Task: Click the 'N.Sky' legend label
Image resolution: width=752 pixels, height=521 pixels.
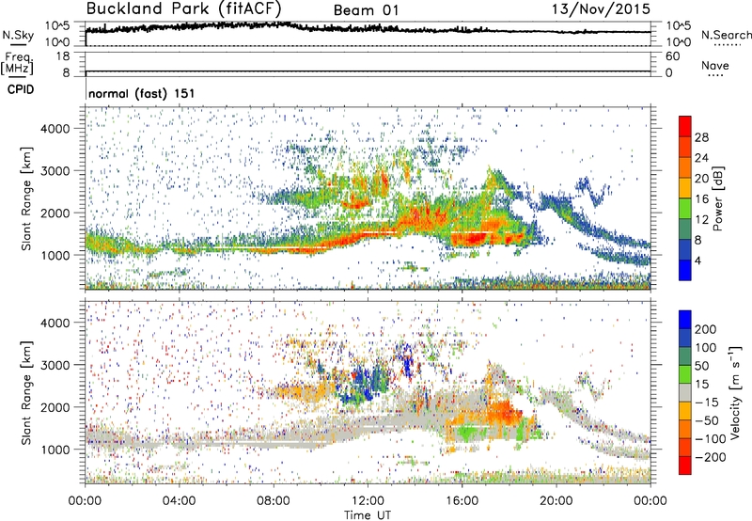Action: [x=18, y=35]
